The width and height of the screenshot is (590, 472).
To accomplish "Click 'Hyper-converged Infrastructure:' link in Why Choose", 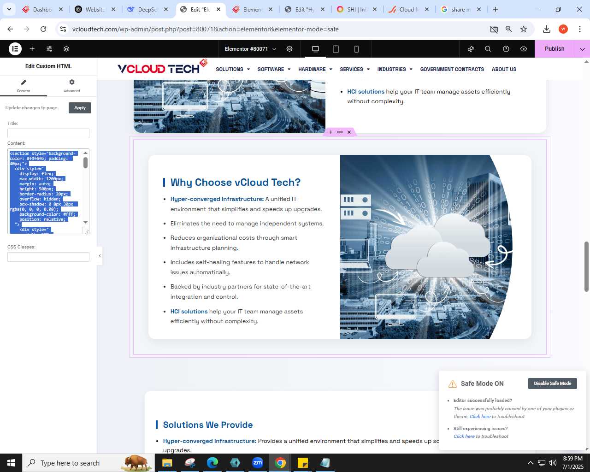I will (x=217, y=199).
